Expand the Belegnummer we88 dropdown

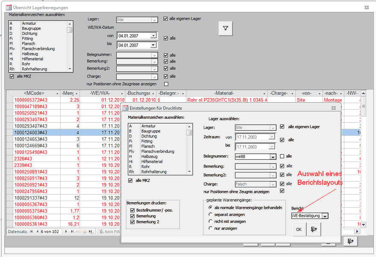(273, 157)
